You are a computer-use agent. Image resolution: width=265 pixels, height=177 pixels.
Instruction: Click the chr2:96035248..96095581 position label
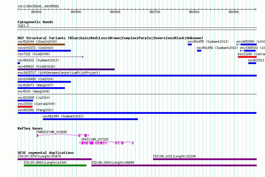[38, 7]
